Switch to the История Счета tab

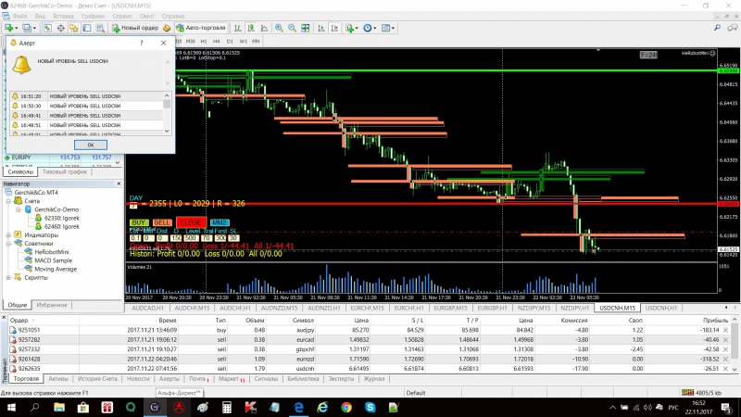[x=97, y=379]
